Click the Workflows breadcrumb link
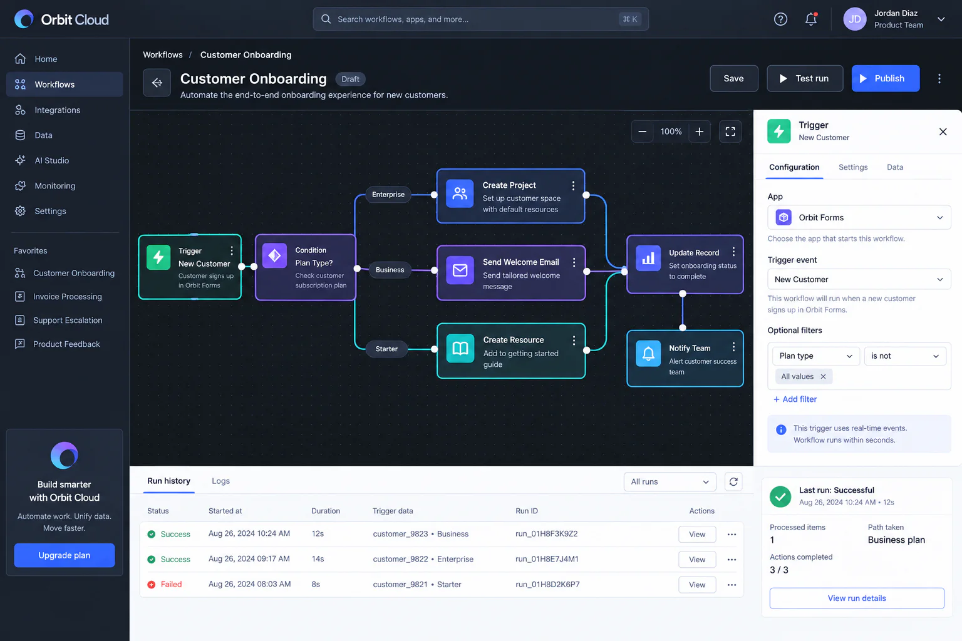The height and width of the screenshot is (641, 962). [163, 55]
